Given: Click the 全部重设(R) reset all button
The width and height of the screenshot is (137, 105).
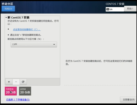Looking at the screenshot, I should (x=129, y=100).
